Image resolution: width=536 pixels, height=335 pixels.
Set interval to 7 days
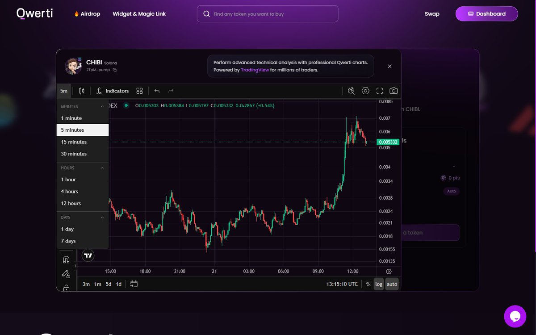point(83,241)
